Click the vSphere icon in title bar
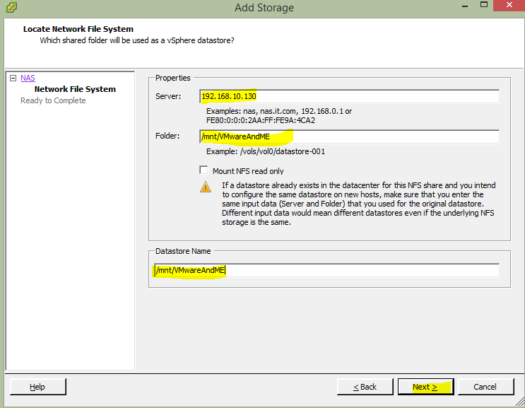Image resolution: width=525 pixels, height=408 pixels. [11, 6]
